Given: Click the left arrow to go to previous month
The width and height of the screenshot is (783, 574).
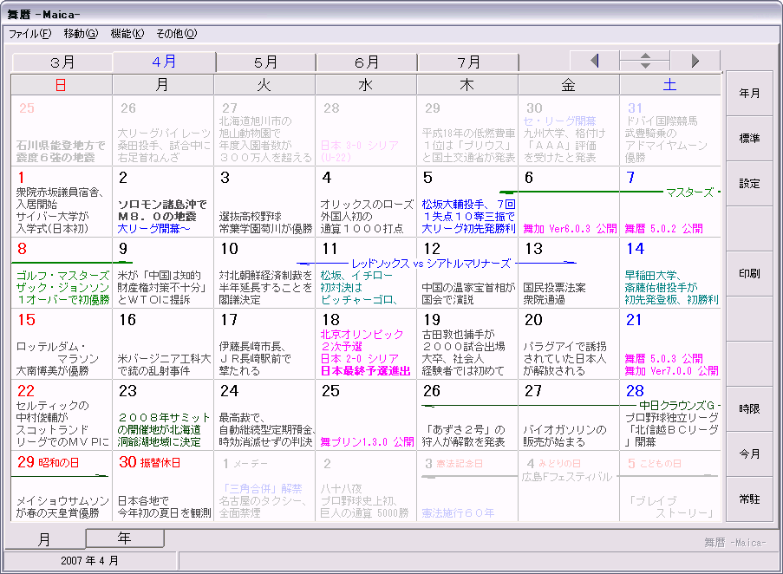Looking at the screenshot, I should pyautogui.click(x=594, y=61).
